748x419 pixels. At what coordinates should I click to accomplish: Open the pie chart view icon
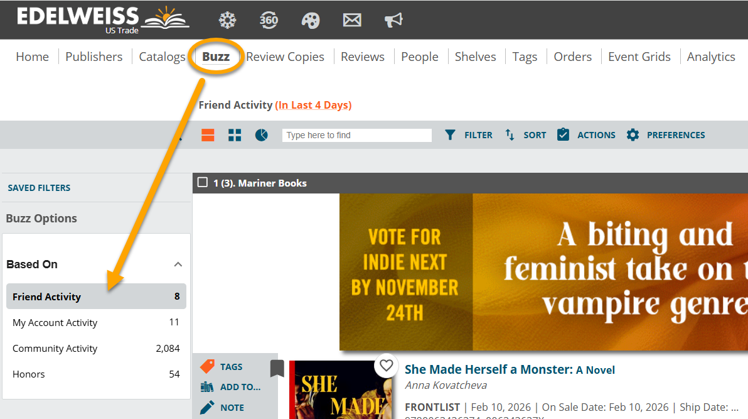[262, 135]
